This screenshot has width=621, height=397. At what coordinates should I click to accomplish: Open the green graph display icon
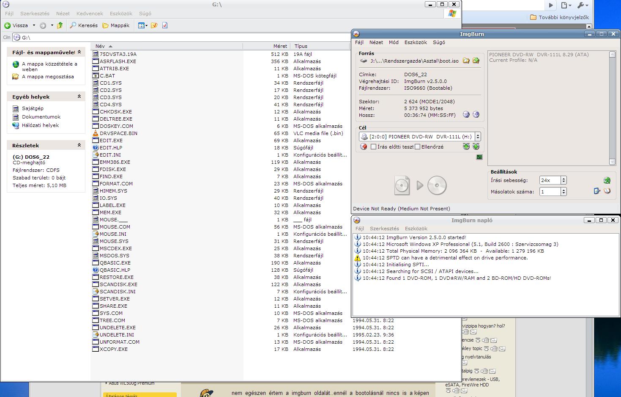[x=479, y=157]
